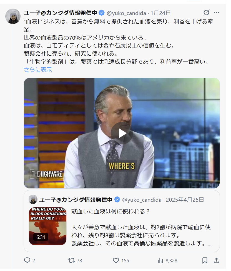Bookmark this post
Image resolution: width=231 pixels, height=271 pixels.
point(205,260)
